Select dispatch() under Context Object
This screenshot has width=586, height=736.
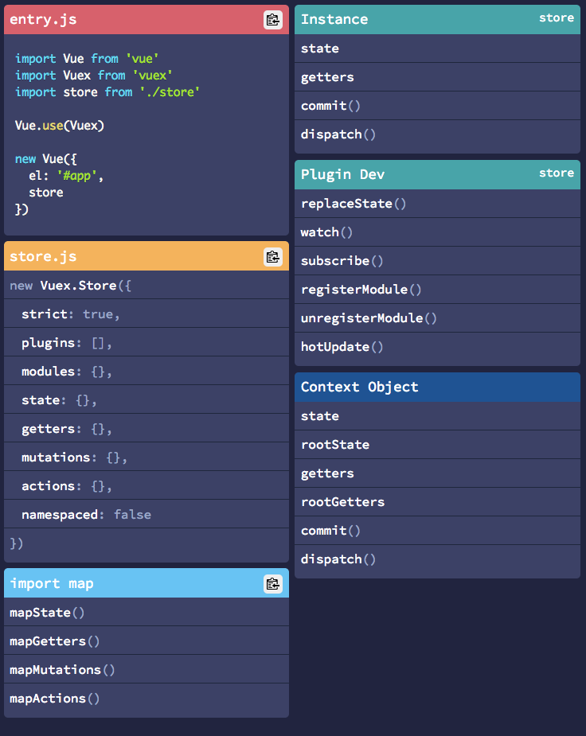point(437,559)
